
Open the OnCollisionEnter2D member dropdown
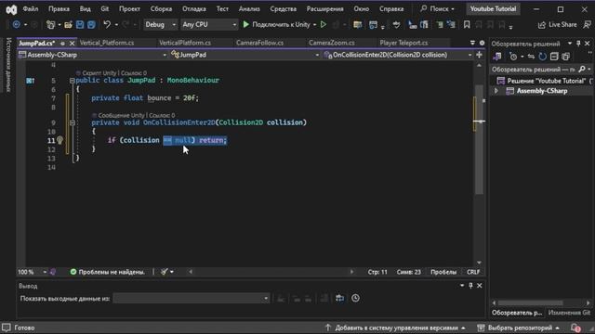(x=398, y=55)
